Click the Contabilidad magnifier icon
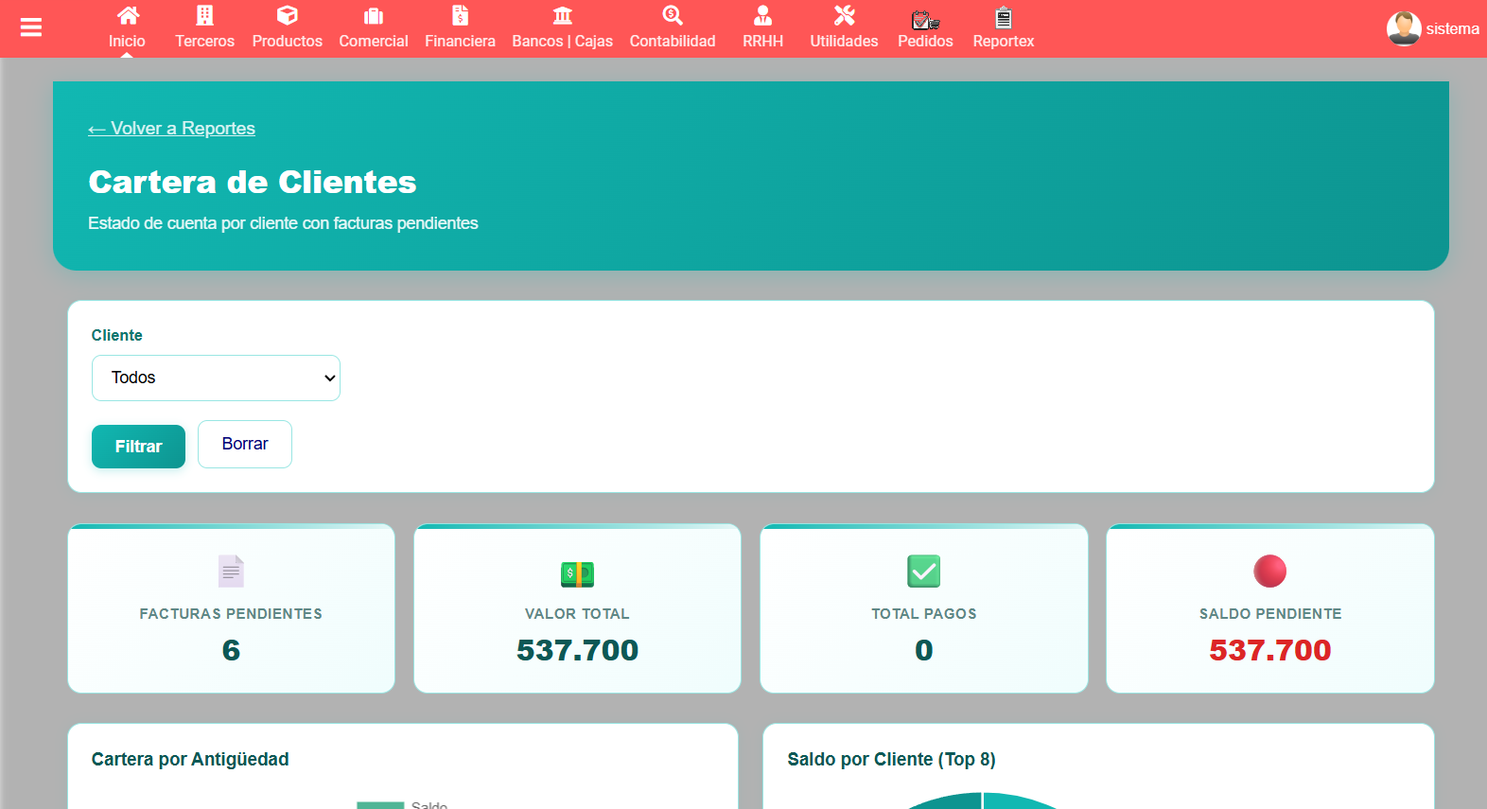The image size is (1487, 809). tap(673, 15)
